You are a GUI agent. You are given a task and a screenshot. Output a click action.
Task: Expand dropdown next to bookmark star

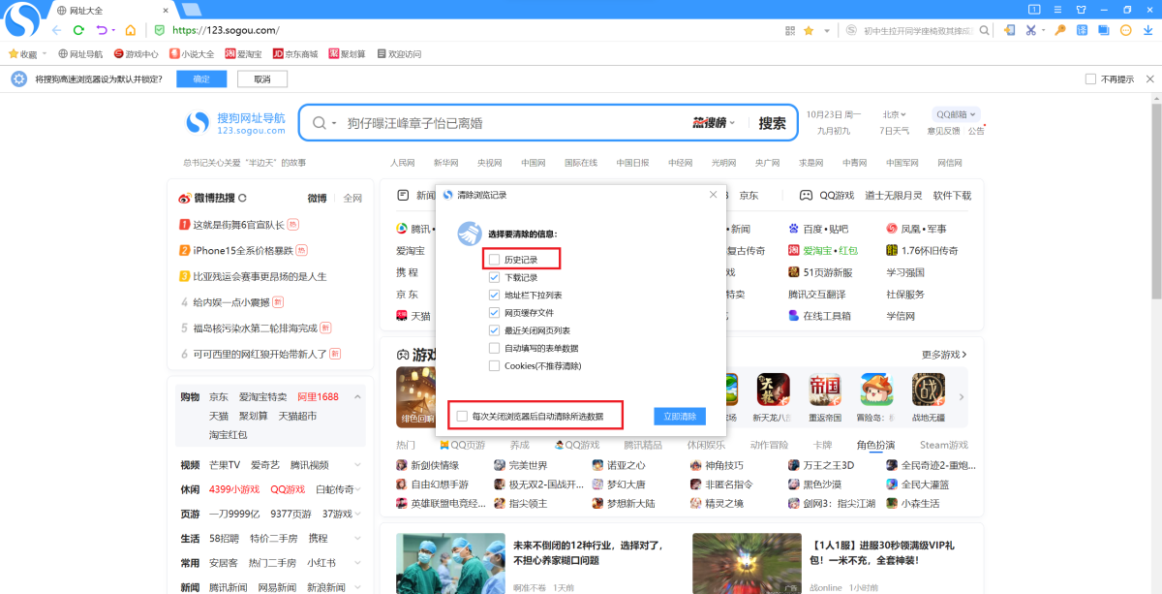coord(825,30)
